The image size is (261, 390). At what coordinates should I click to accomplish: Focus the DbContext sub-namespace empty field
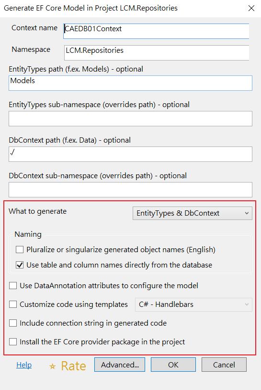click(x=130, y=190)
